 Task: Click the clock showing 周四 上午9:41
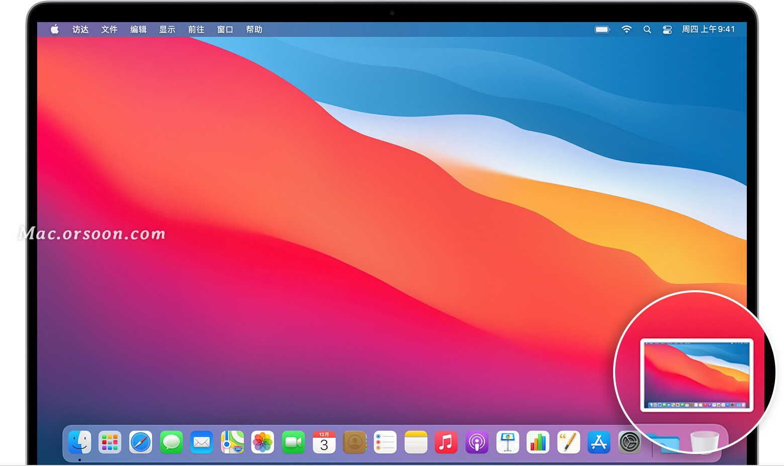[x=708, y=29]
